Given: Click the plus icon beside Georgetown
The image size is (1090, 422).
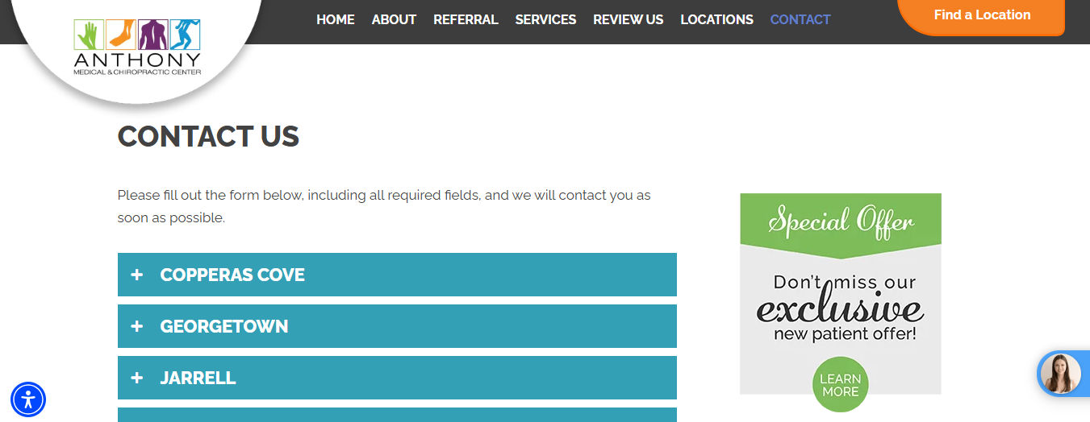Looking at the screenshot, I should 137,326.
